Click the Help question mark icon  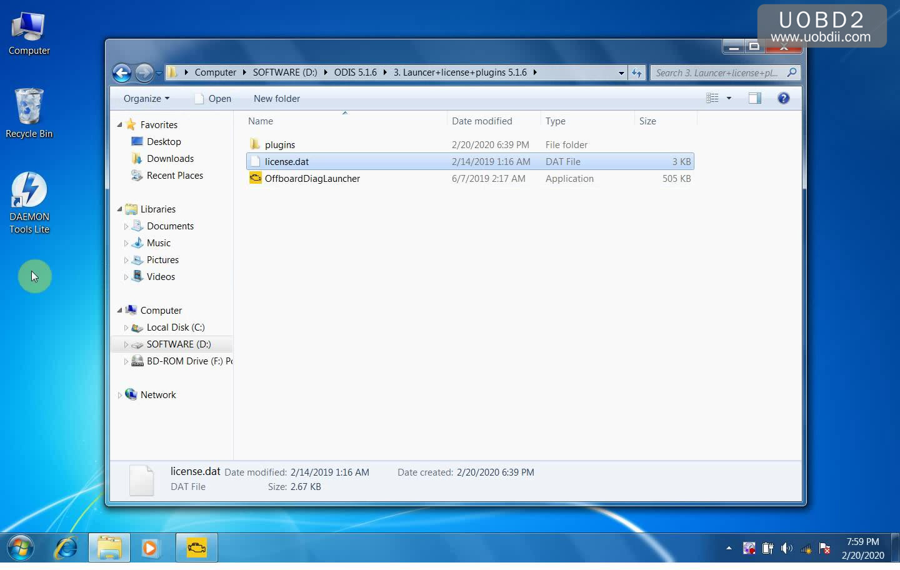click(783, 98)
